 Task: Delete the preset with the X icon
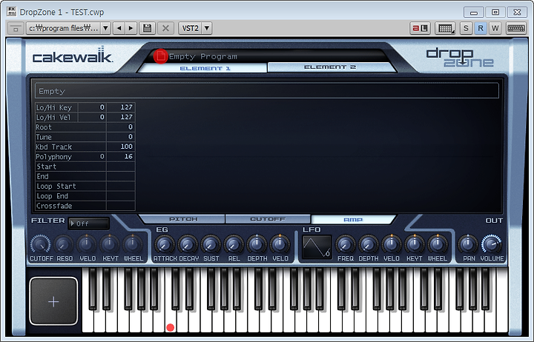(165, 28)
